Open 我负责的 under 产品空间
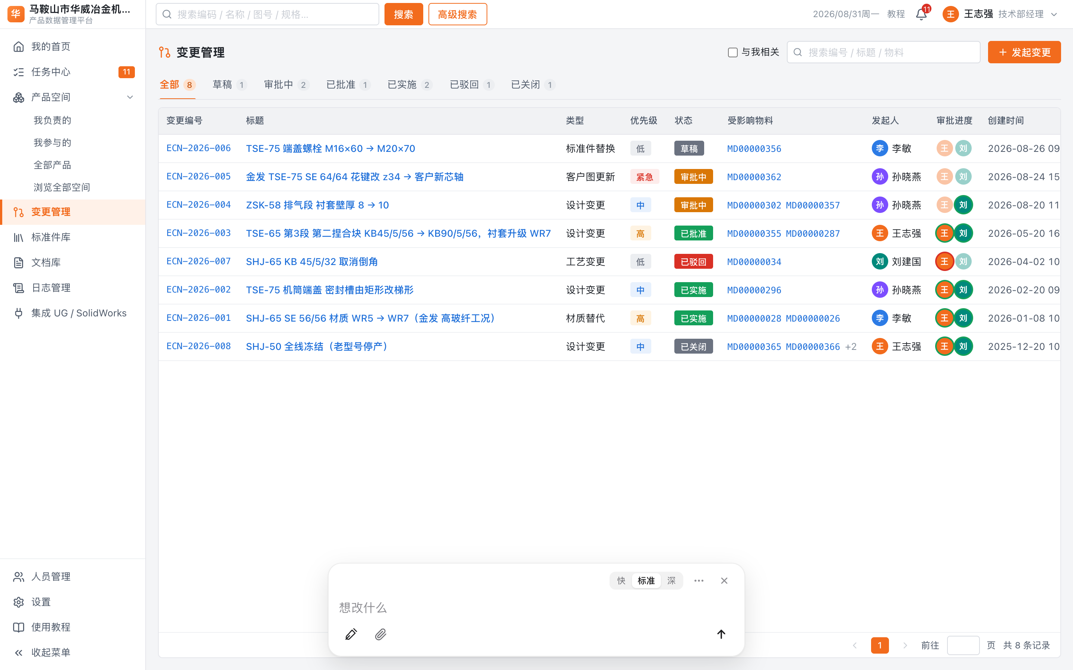This screenshot has width=1073, height=670. coord(52,120)
